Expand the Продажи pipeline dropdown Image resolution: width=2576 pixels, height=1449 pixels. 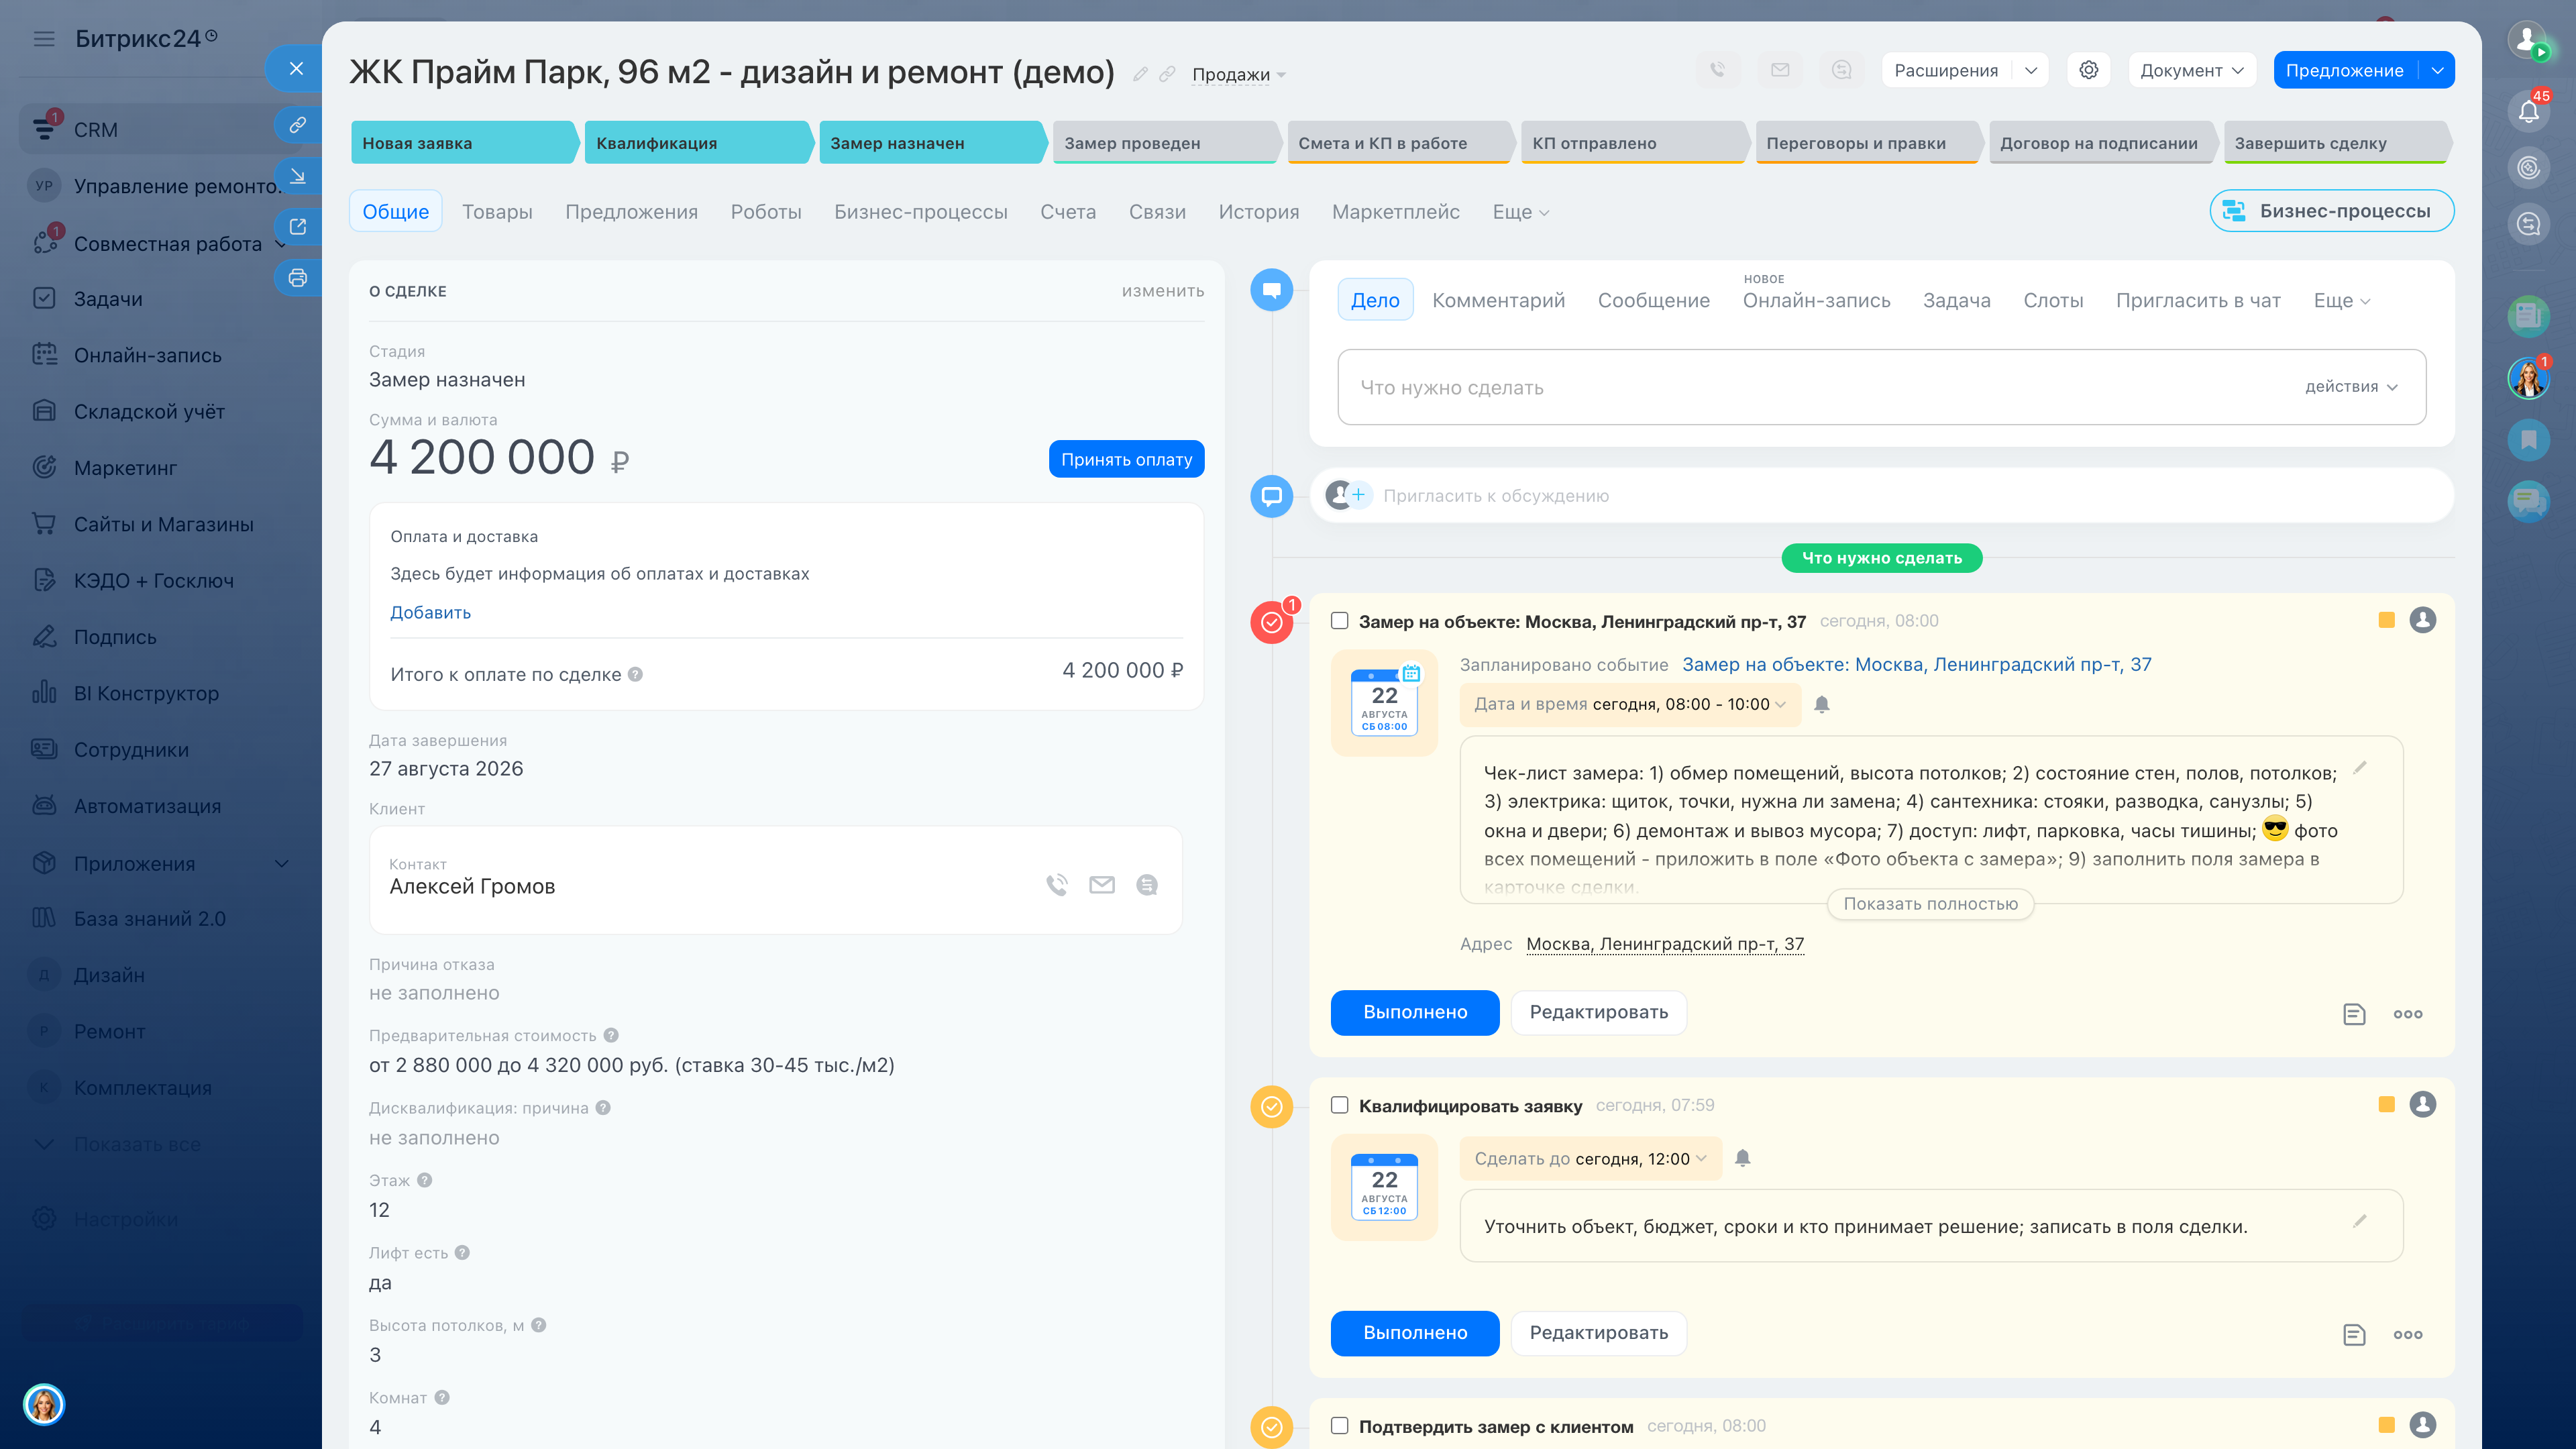[1239, 74]
